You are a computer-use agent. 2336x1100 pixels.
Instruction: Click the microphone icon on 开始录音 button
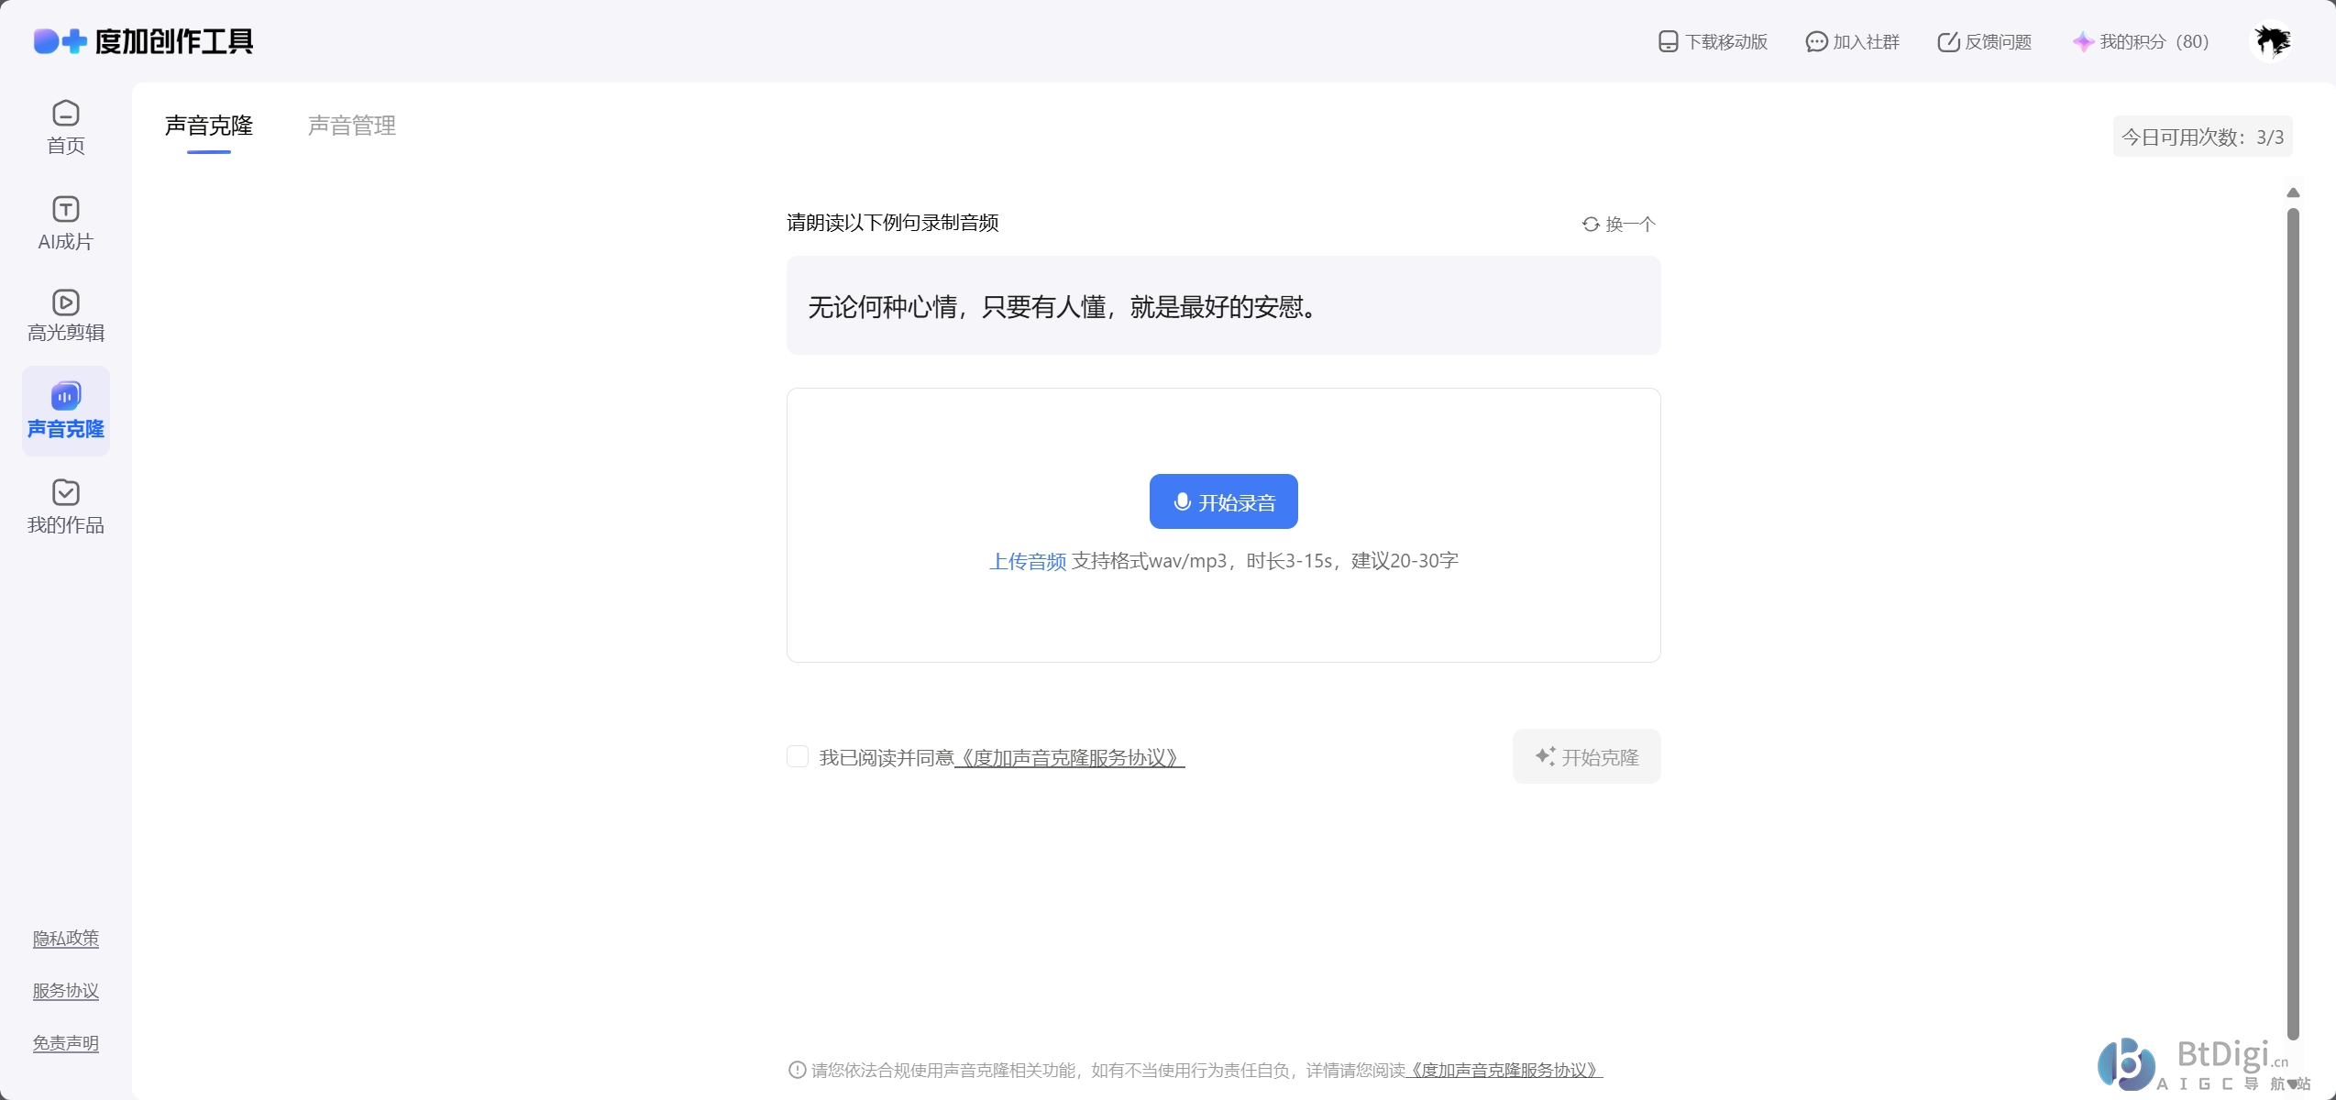pyautogui.click(x=1182, y=500)
